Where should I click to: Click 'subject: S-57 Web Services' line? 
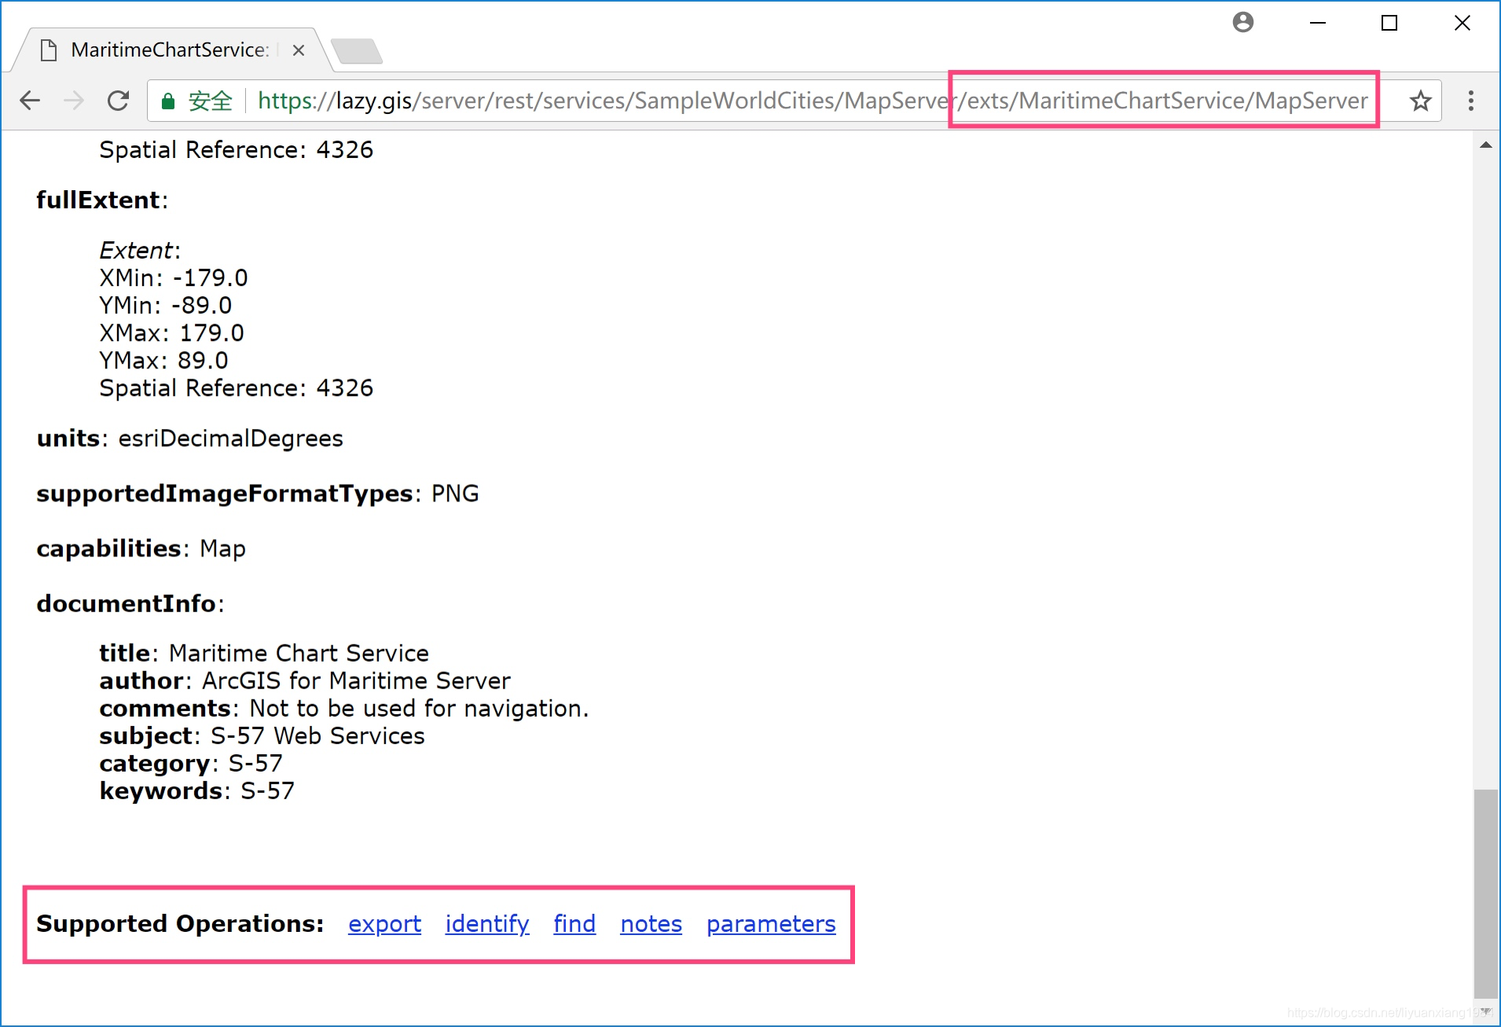tap(262, 735)
